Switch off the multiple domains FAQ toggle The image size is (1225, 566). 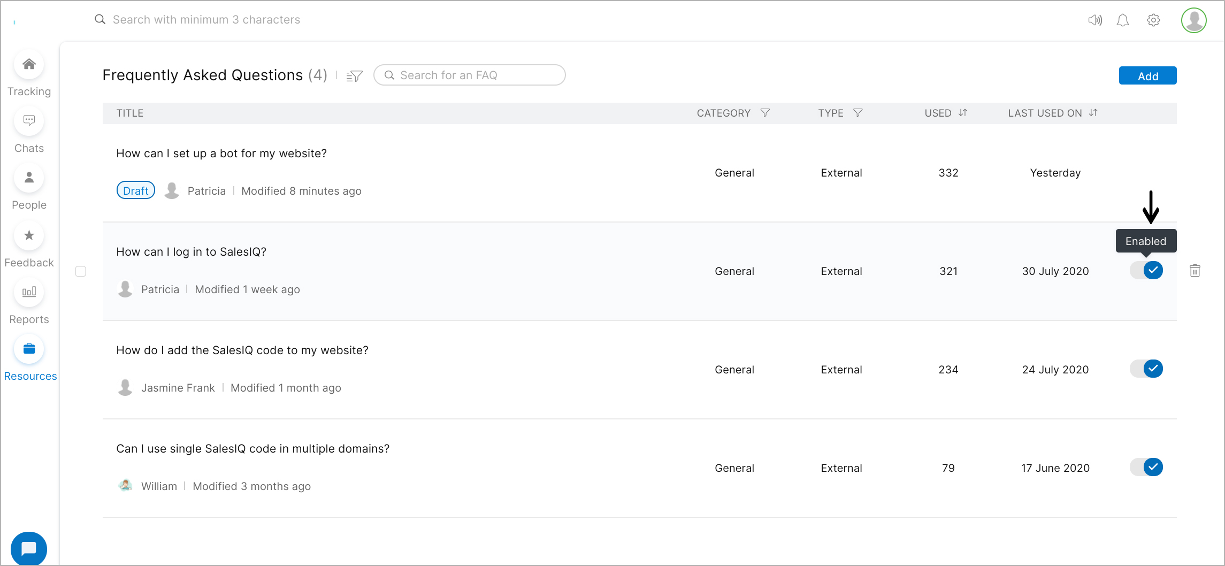pyautogui.click(x=1146, y=467)
